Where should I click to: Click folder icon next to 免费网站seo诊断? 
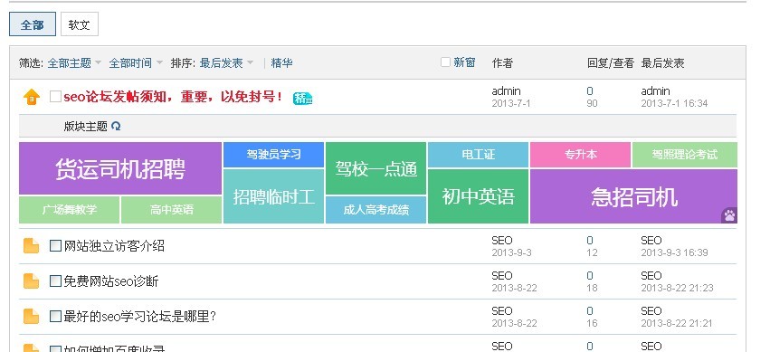coord(31,281)
